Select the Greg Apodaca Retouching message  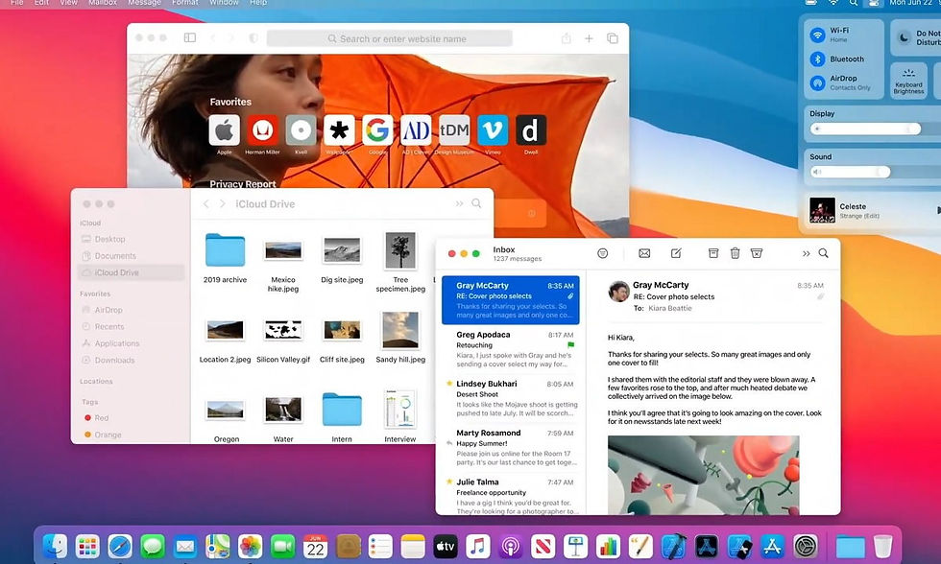(x=511, y=349)
